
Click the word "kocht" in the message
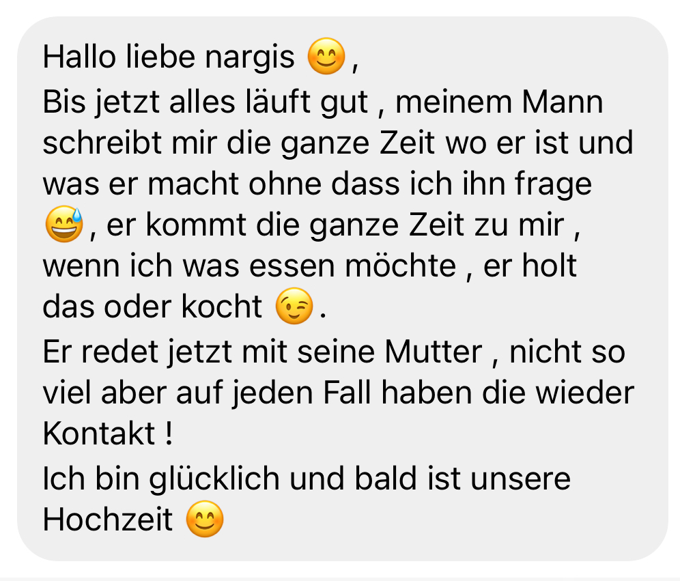[222, 306]
